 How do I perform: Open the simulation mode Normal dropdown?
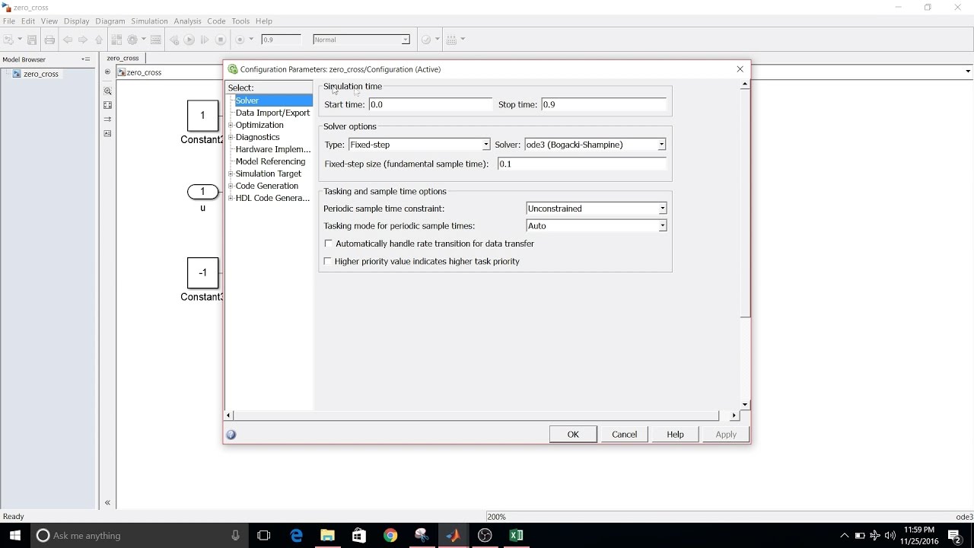pos(361,40)
